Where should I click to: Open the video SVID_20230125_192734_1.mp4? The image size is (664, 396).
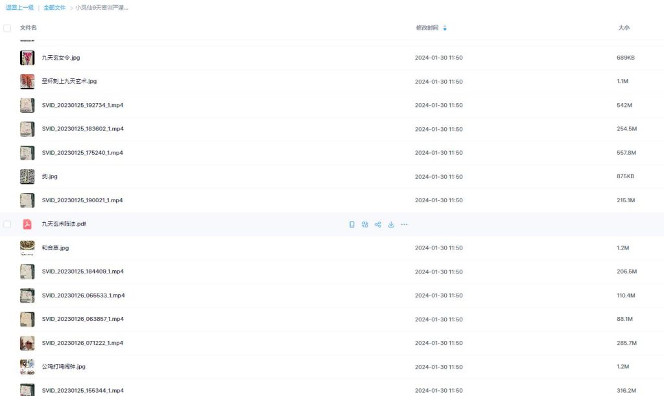point(82,105)
